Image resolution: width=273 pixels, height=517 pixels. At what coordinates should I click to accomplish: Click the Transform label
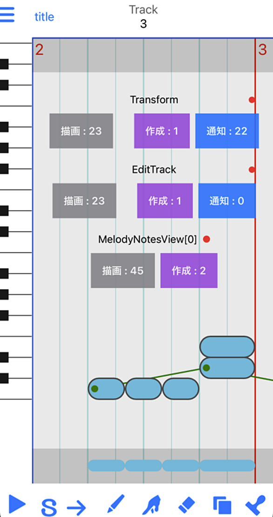pyautogui.click(x=154, y=100)
